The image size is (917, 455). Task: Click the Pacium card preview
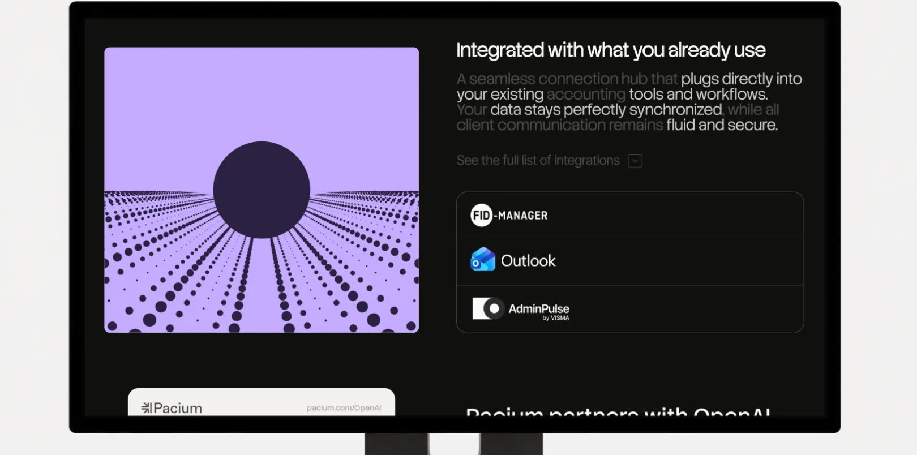[x=262, y=402]
